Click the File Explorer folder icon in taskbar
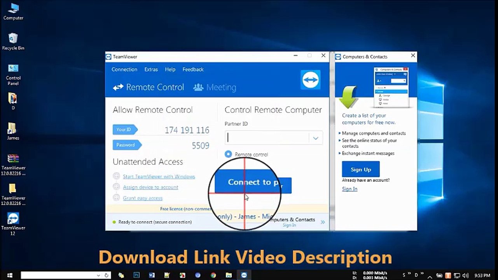This screenshot has height=280, width=498. click(229, 275)
